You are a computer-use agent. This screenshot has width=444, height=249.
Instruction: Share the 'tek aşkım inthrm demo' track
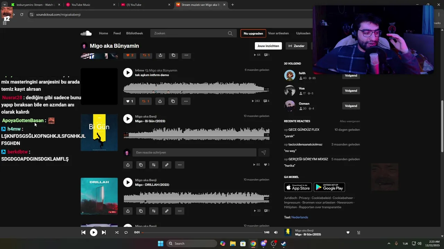(x=160, y=101)
